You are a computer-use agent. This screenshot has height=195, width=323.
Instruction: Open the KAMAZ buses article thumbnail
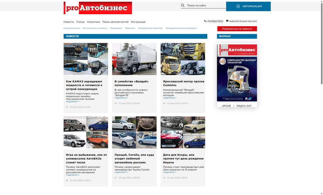pyautogui.click(x=86, y=59)
